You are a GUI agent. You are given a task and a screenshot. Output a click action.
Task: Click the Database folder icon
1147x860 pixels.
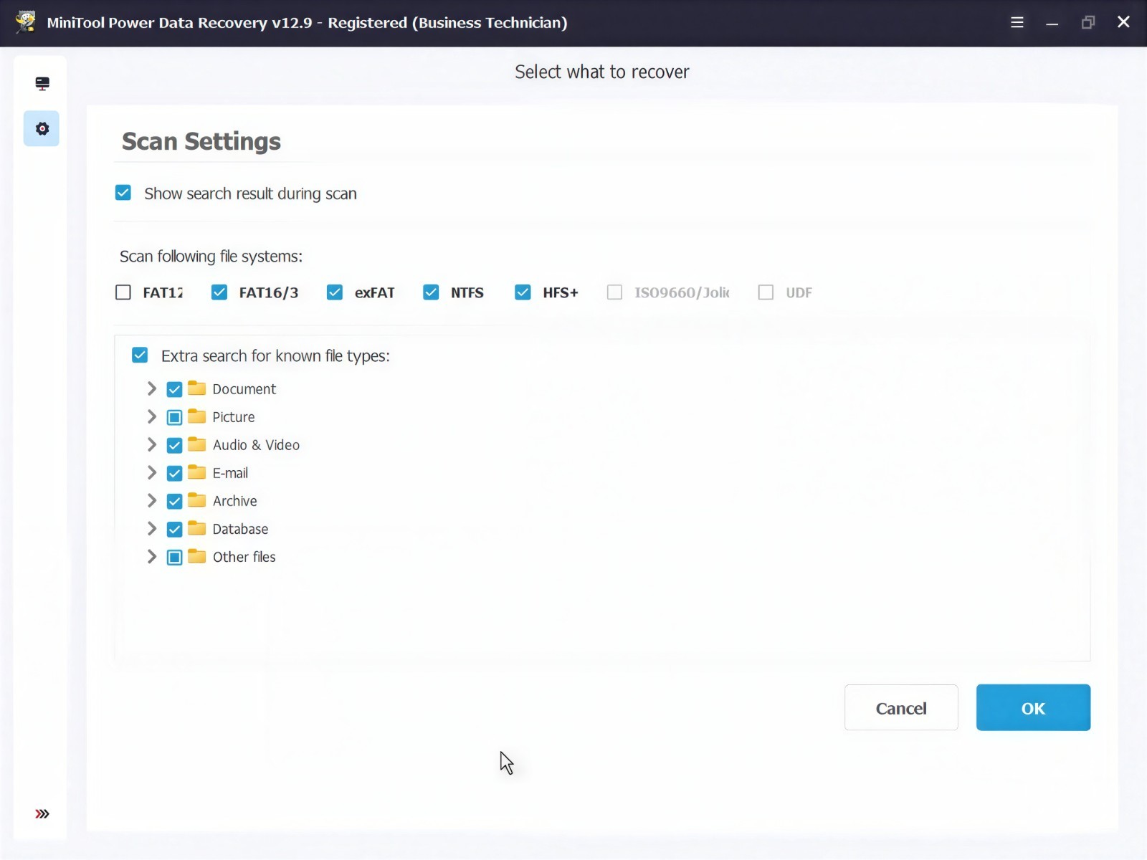click(x=196, y=528)
